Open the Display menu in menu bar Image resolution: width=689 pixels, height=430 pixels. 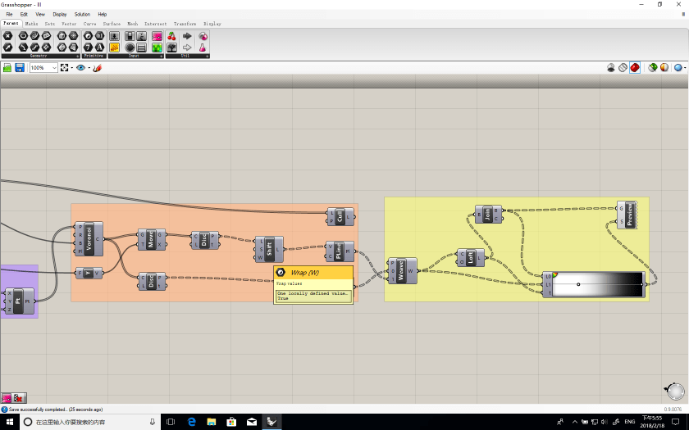(x=60, y=14)
